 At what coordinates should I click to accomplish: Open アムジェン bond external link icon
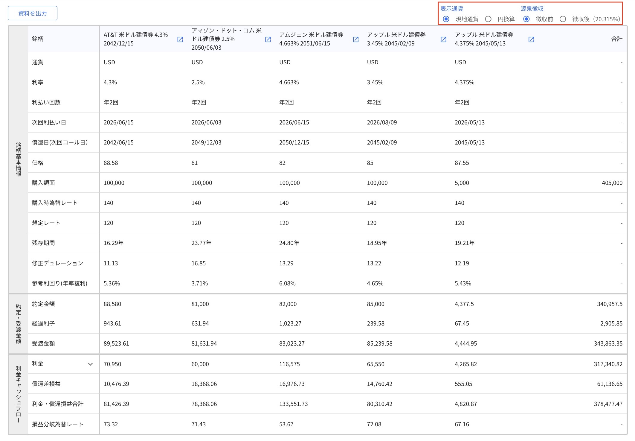point(355,39)
